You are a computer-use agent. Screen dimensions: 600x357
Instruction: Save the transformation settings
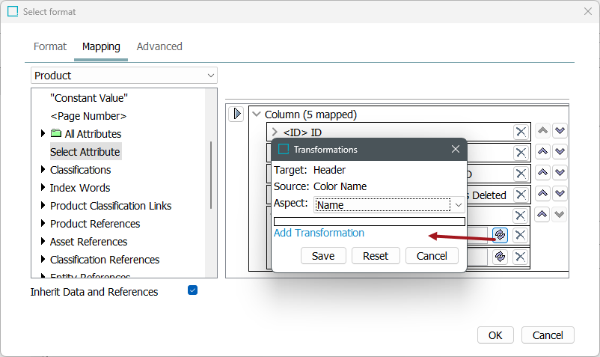coord(323,256)
